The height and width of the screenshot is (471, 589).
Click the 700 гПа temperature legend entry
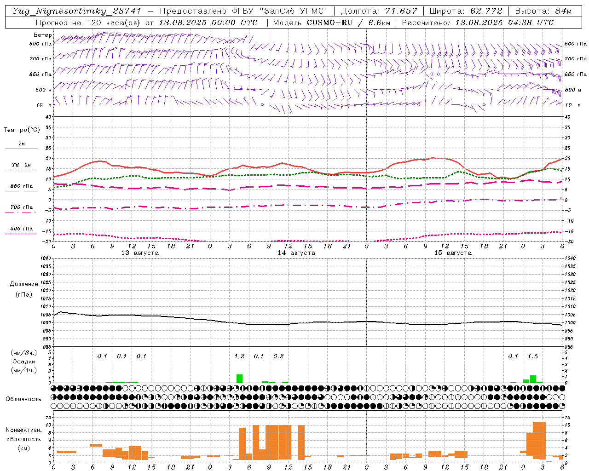[22, 207]
